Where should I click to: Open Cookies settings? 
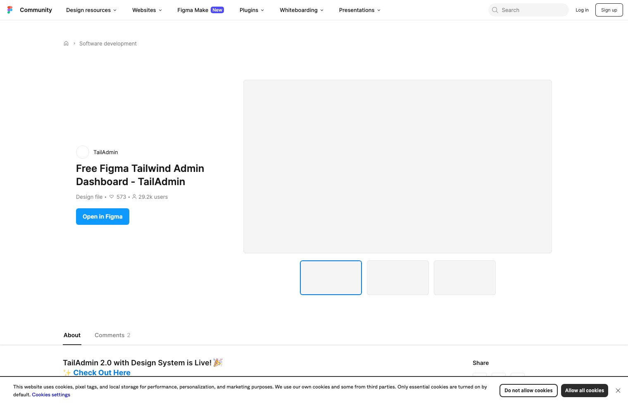(x=51, y=395)
